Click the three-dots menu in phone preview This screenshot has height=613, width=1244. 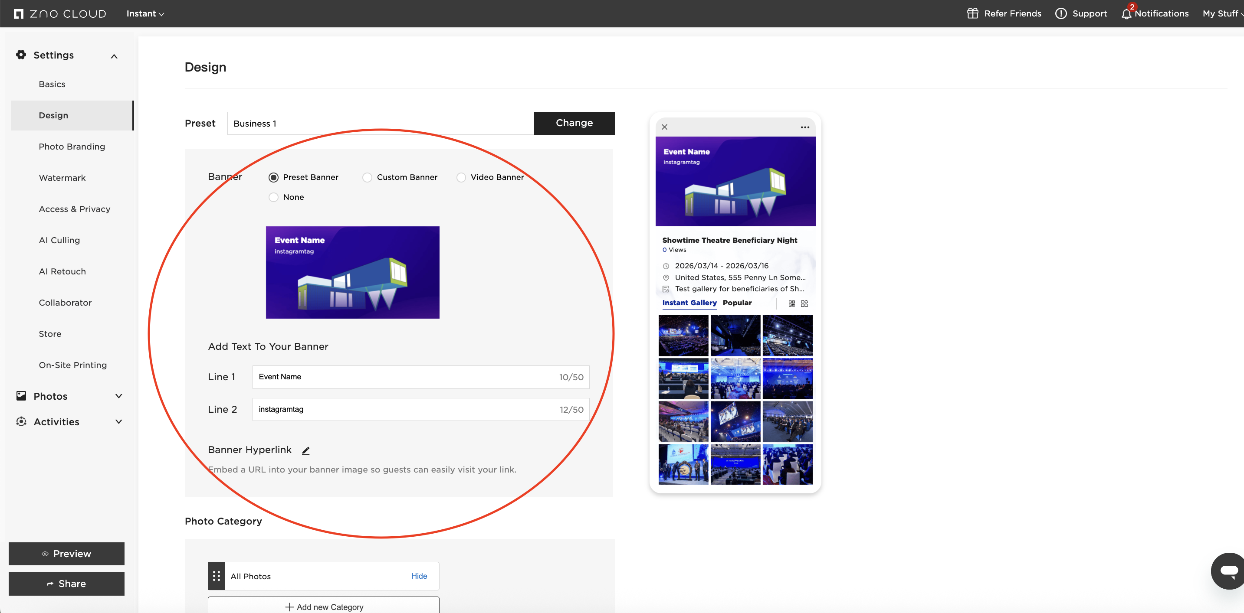(804, 127)
